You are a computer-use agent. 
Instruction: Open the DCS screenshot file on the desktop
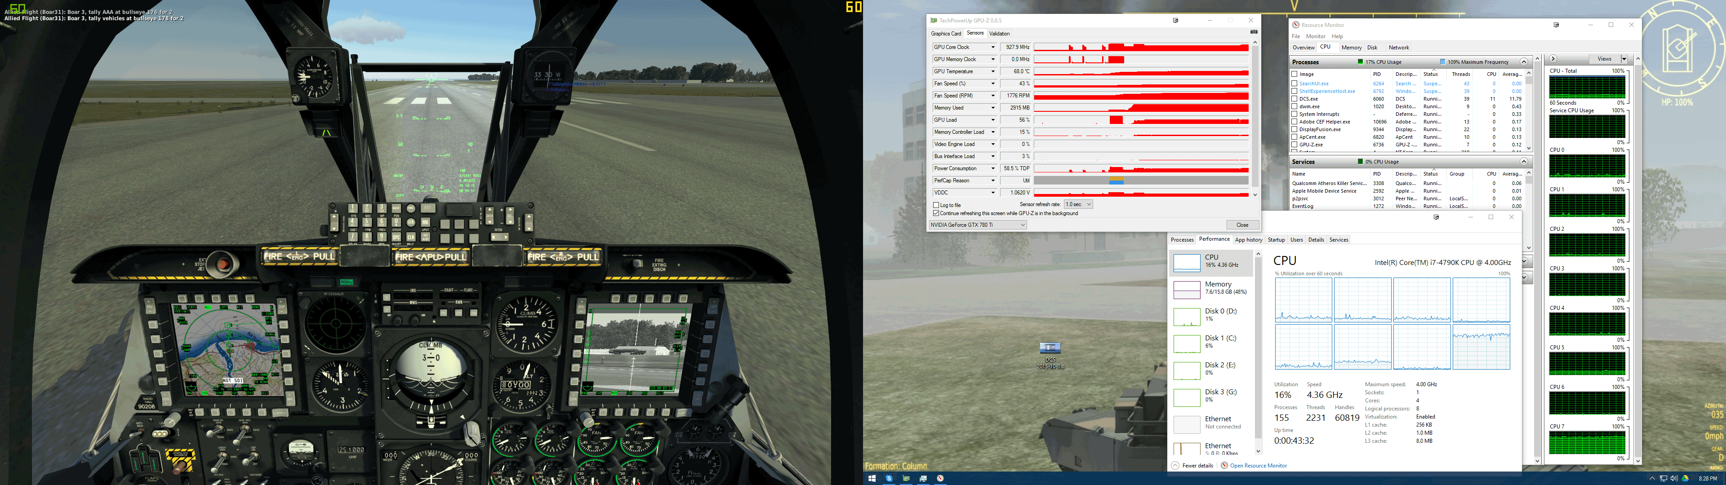1050,355
